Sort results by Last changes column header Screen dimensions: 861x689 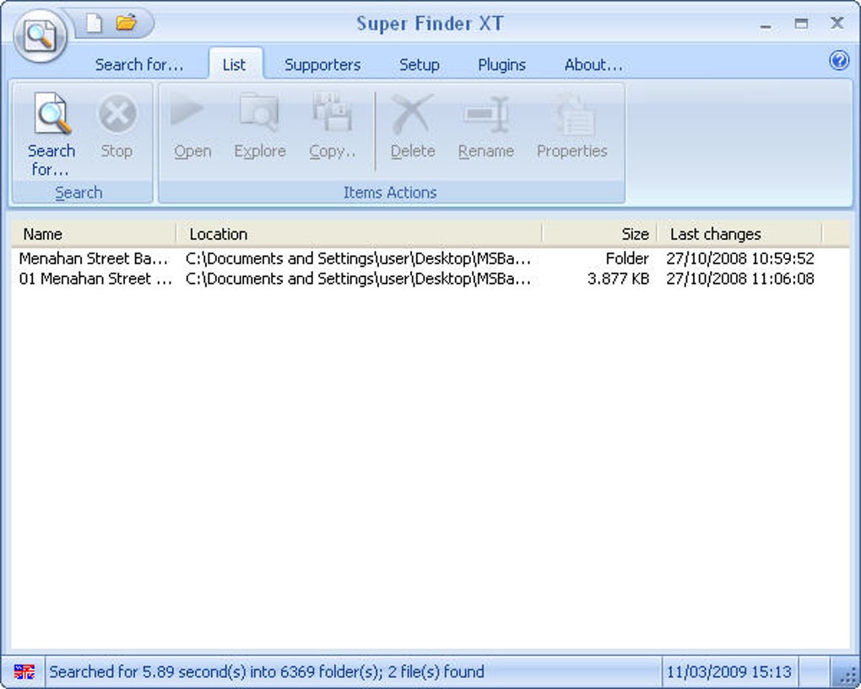pos(739,234)
